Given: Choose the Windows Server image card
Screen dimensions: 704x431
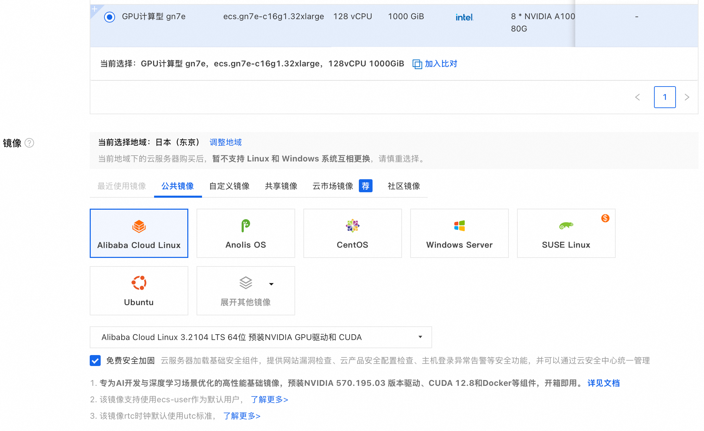Looking at the screenshot, I should 460,233.
